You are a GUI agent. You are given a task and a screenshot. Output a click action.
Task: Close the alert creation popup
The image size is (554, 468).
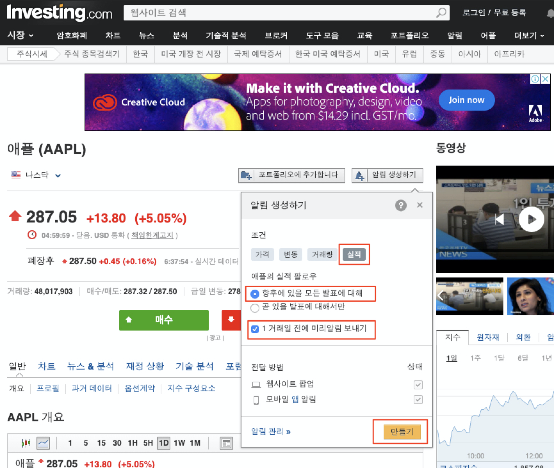[420, 205]
